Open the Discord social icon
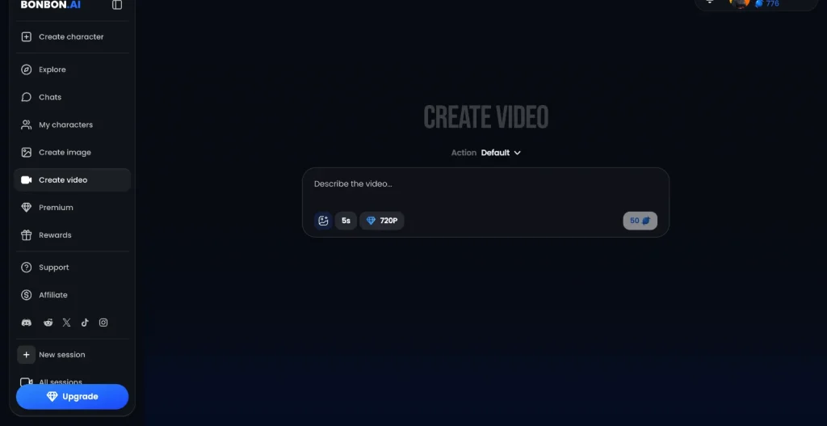 (26, 323)
